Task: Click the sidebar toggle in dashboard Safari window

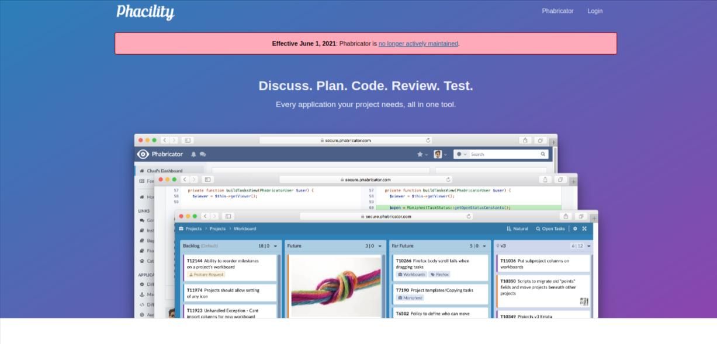Action: coord(188,141)
